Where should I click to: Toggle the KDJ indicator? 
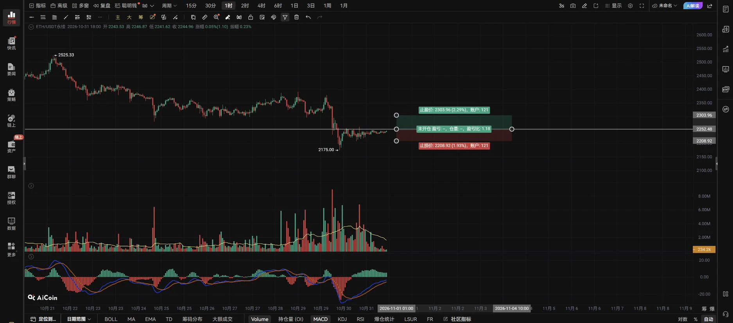pos(342,319)
